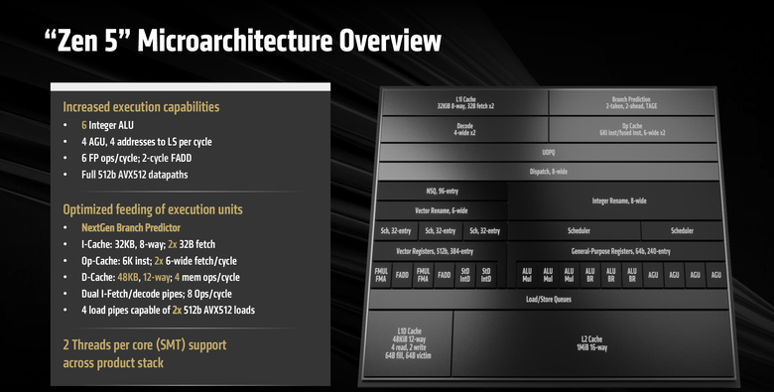Select the "Op-Cache: 6K inst" bullet
The height and width of the screenshot is (392, 774).
coord(159,261)
